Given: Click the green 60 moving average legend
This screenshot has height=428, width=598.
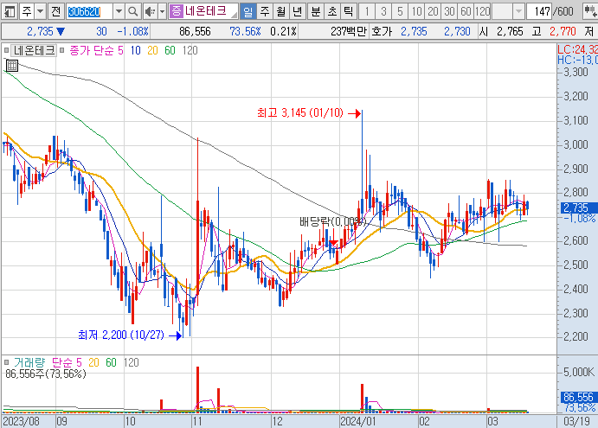Looking at the screenshot, I should click(x=170, y=50).
